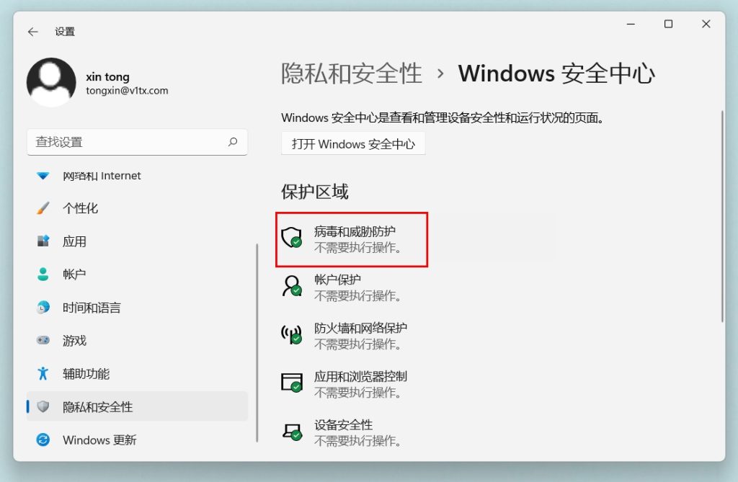Click the Windows 安全中心 page title
Viewport: 738px width, 482px height.
(556, 74)
